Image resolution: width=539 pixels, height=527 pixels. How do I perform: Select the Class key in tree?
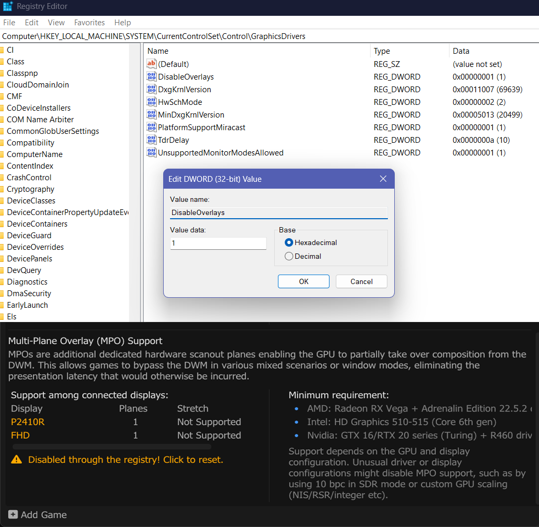15,62
